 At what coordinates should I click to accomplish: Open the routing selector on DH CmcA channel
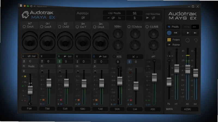tap(100, 56)
